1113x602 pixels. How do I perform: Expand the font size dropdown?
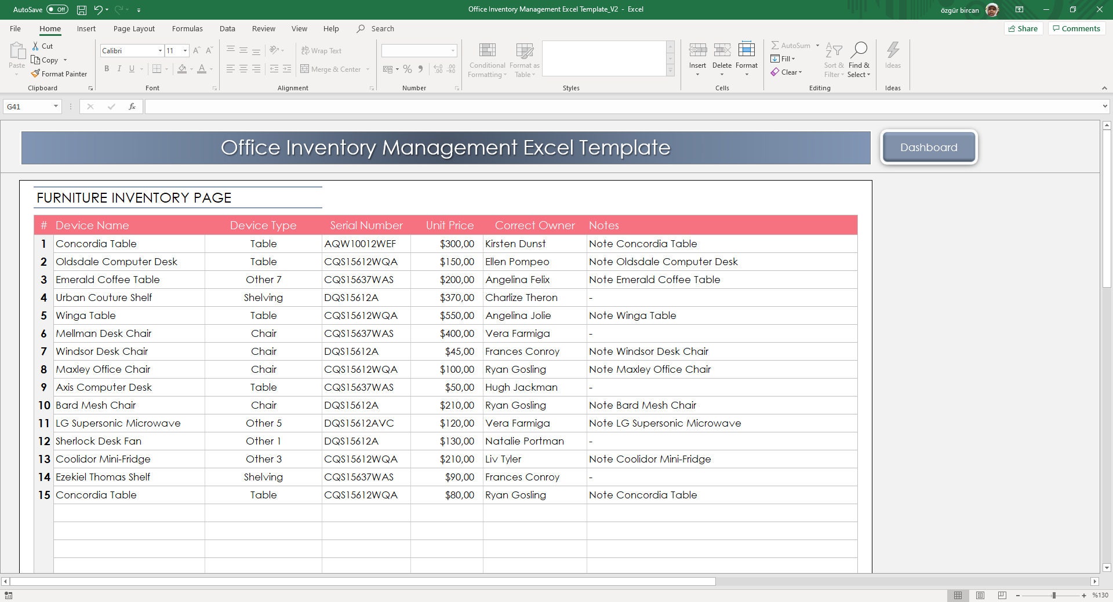pos(185,50)
